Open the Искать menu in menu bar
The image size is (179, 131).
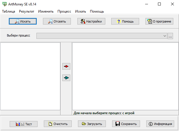coord(81,11)
